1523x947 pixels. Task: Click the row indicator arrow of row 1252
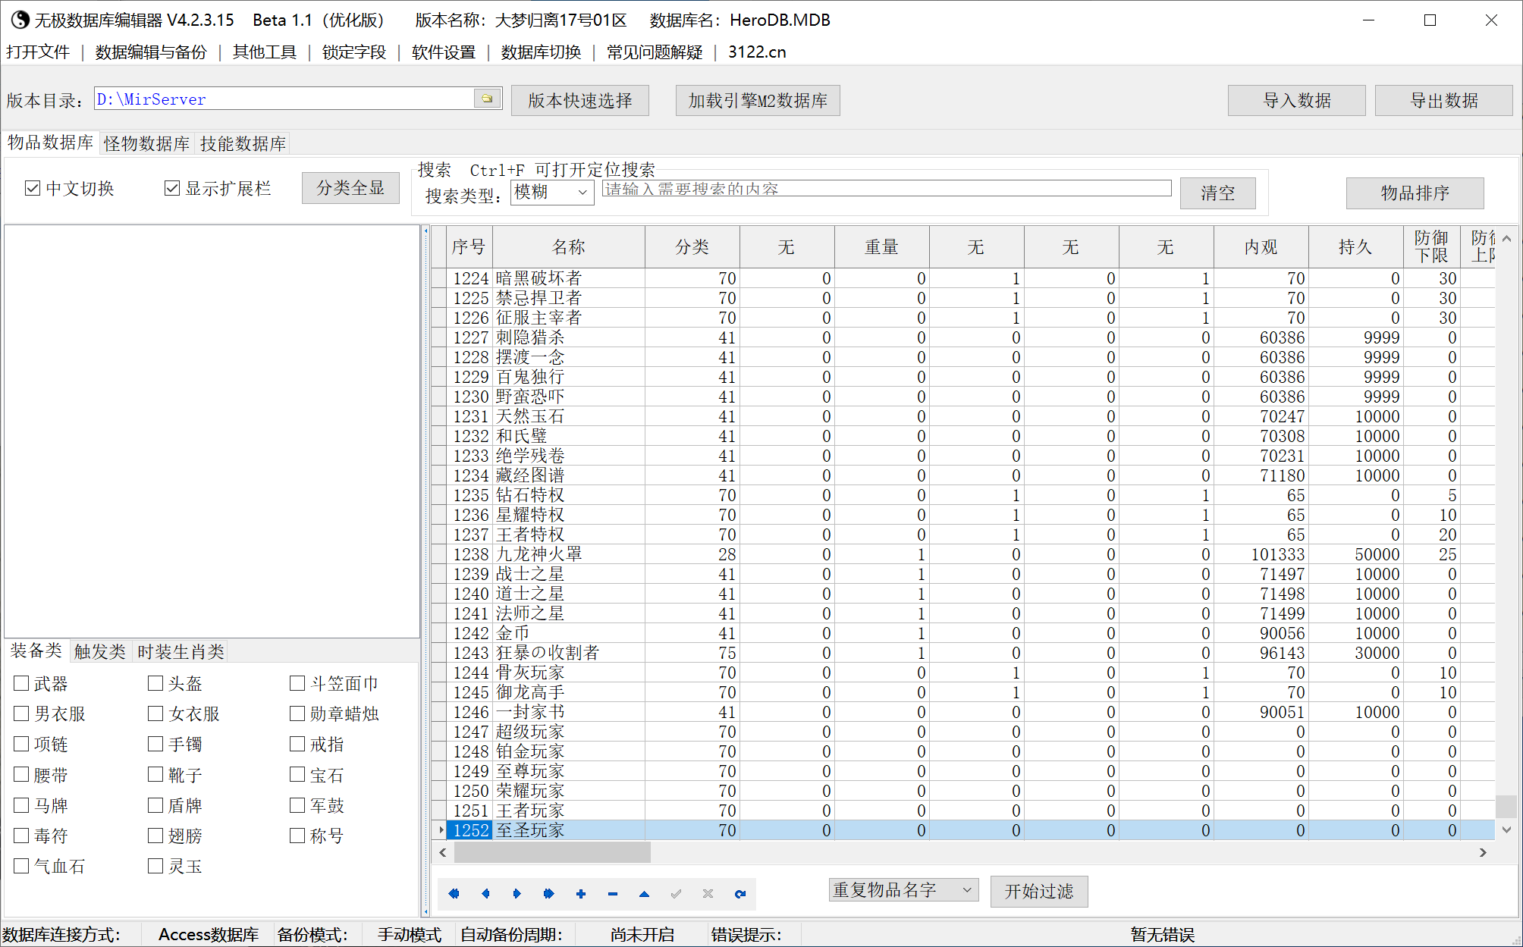pos(440,830)
